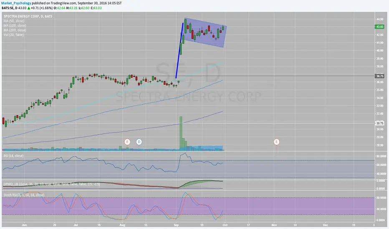Screen dimensions: 389x229
Task: Click the +0.71 (+1.68%) change value
Action: (x=42, y=8)
